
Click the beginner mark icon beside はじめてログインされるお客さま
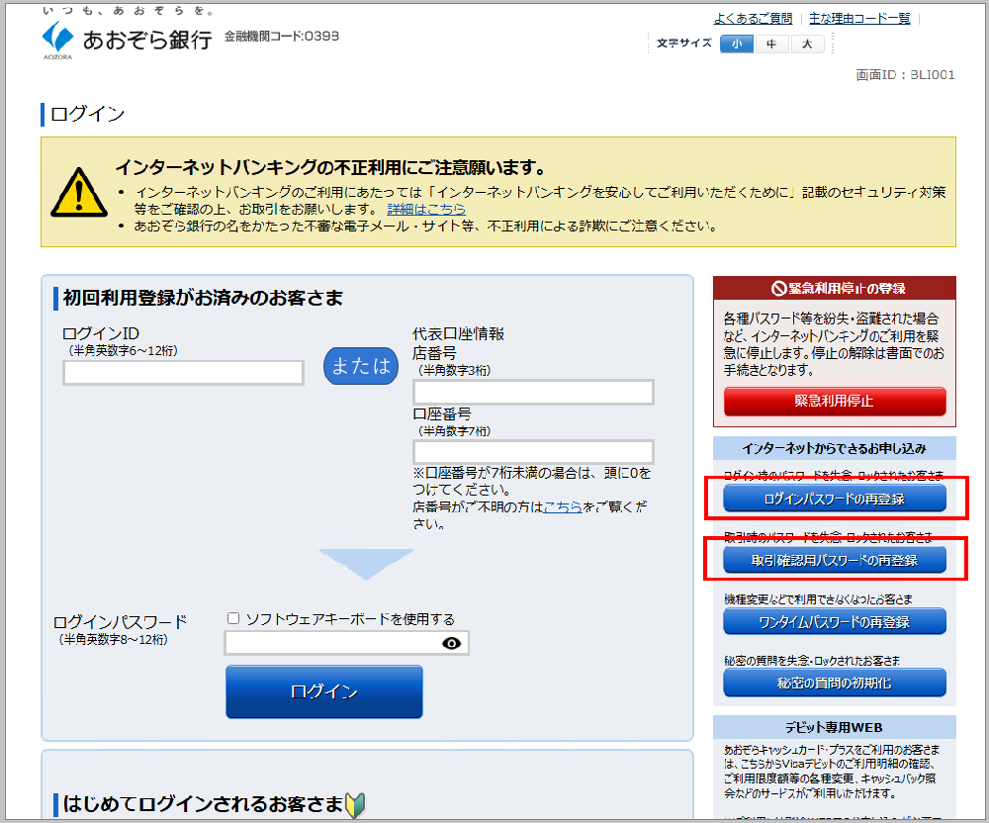pyautogui.click(x=356, y=805)
